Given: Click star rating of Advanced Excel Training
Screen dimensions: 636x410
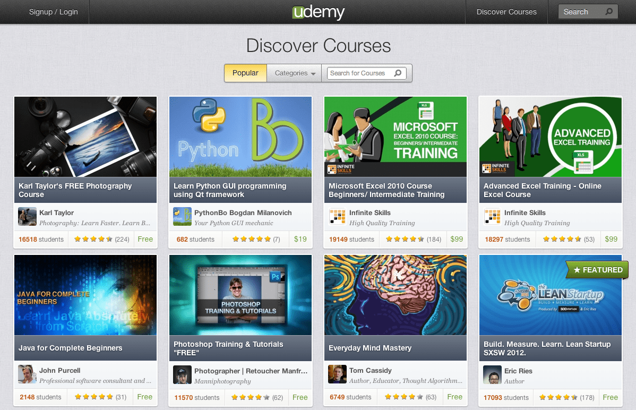Looking at the screenshot, I should (562, 239).
